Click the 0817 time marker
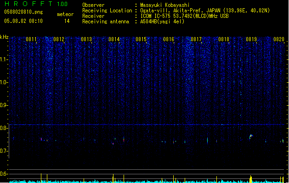This screenshot has height=183, width=289. [x=196, y=39]
